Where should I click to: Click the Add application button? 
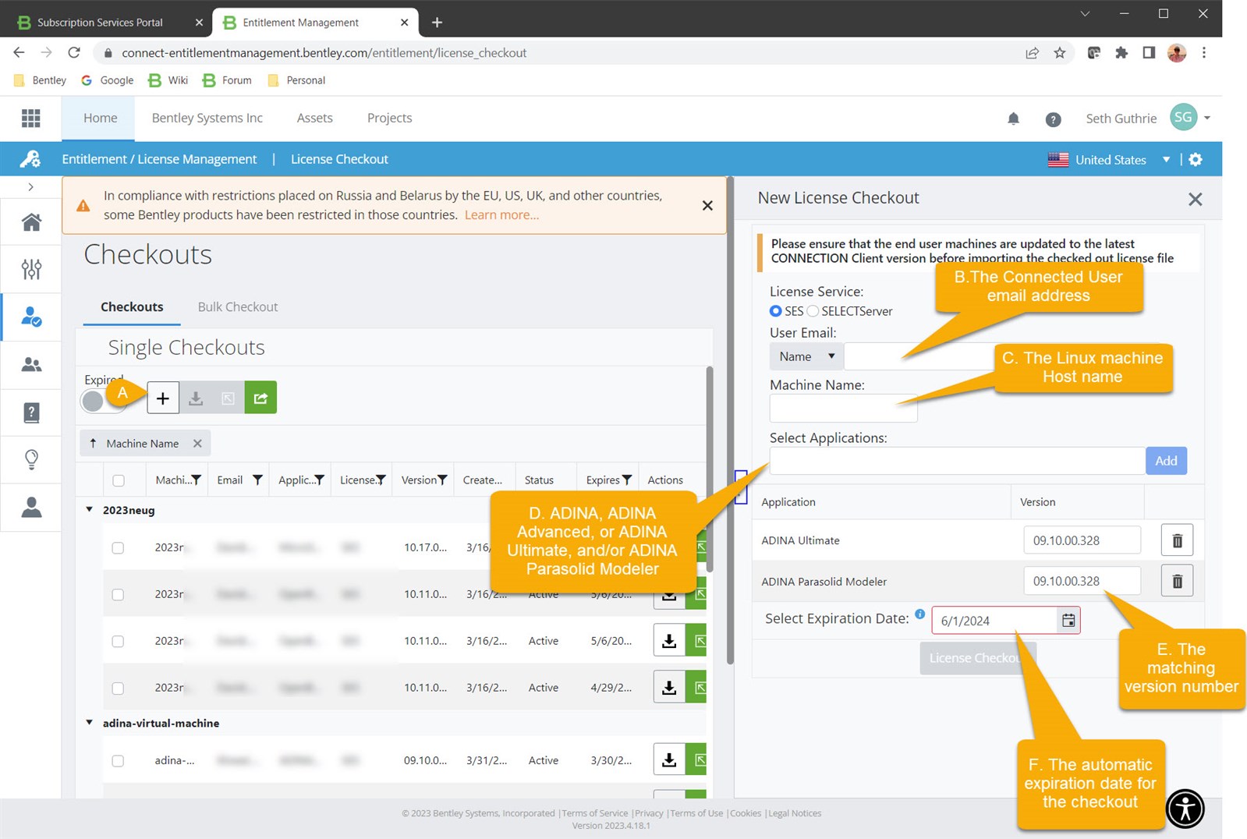pyautogui.click(x=1166, y=461)
